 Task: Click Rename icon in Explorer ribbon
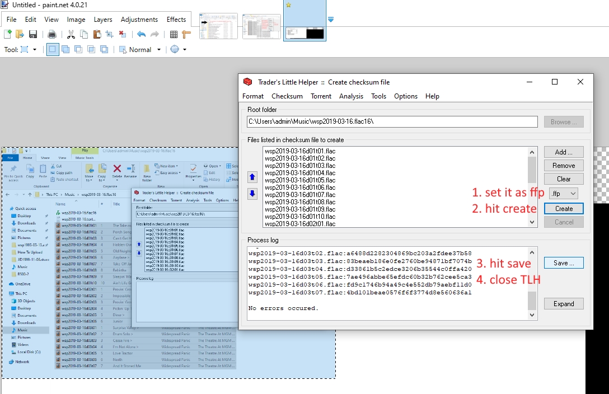tap(131, 168)
